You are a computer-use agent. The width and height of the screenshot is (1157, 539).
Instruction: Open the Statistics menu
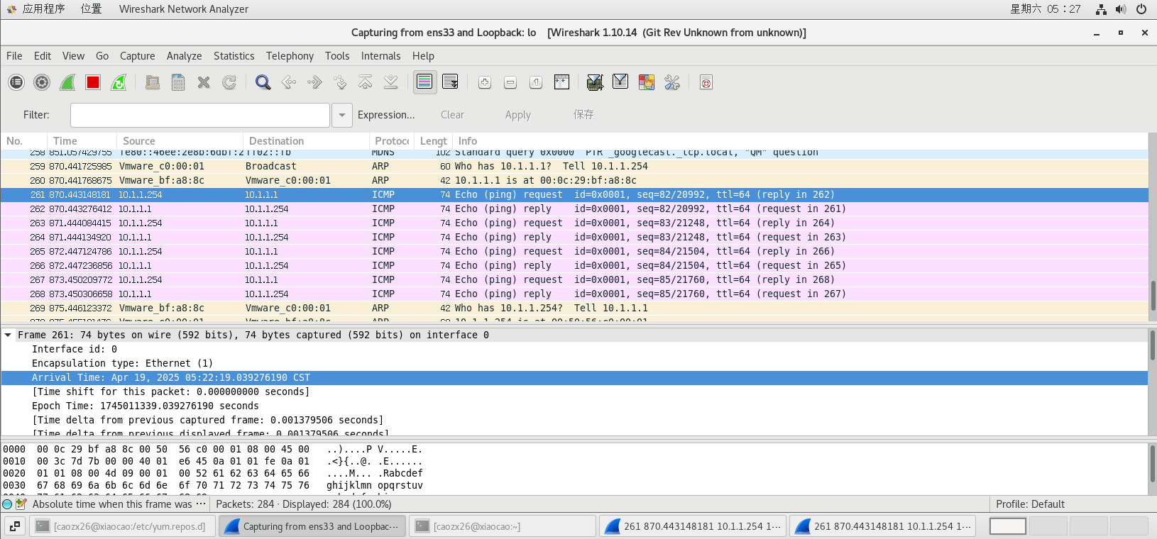pyautogui.click(x=234, y=56)
